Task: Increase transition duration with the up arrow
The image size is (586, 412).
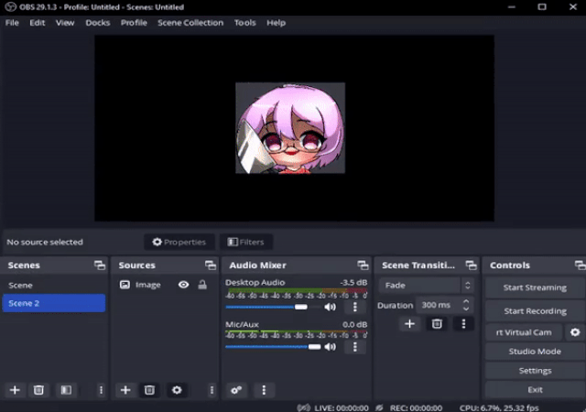Action: click(x=466, y=301)
